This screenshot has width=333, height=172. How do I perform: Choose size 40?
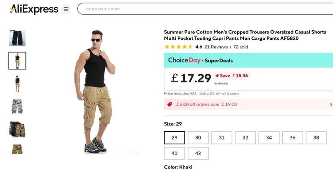(174, 153)
